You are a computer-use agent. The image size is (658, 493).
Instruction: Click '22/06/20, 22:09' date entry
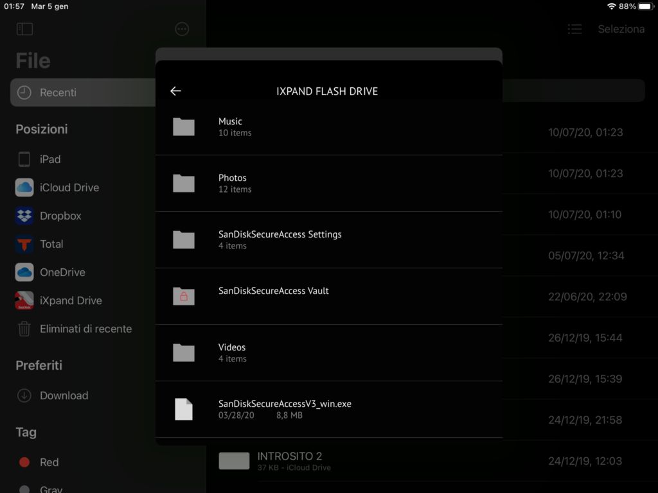587,297
